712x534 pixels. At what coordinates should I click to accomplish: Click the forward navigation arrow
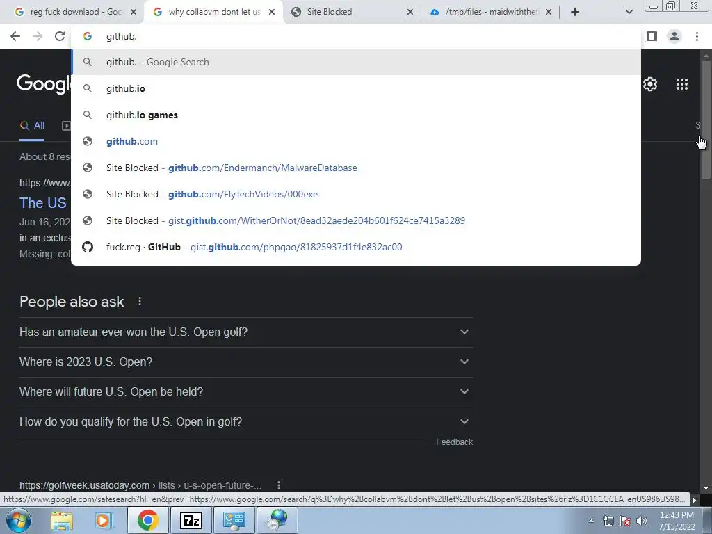(x=38, y=36)
